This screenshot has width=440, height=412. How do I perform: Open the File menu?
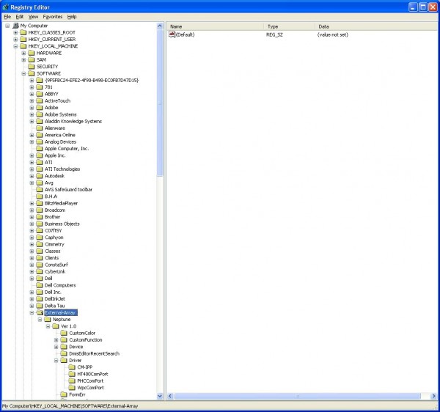[7, 17]
